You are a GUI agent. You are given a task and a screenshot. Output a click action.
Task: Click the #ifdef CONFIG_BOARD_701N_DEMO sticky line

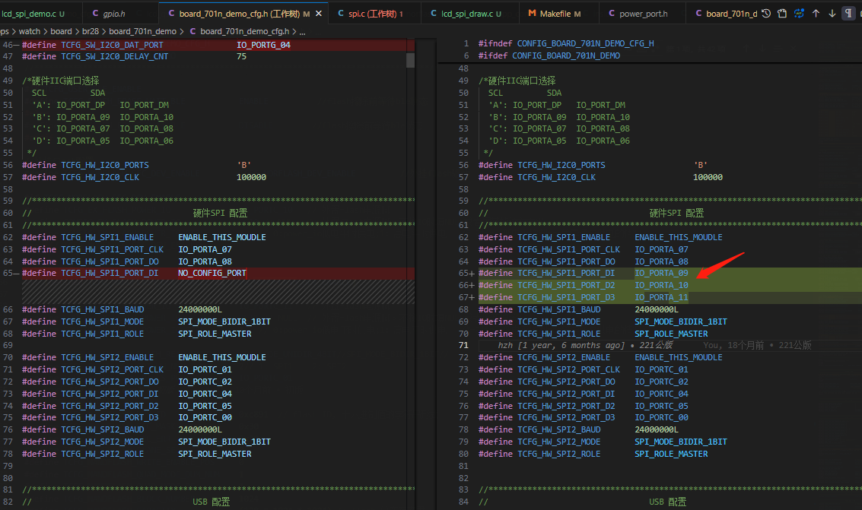[x=549, y=55]
